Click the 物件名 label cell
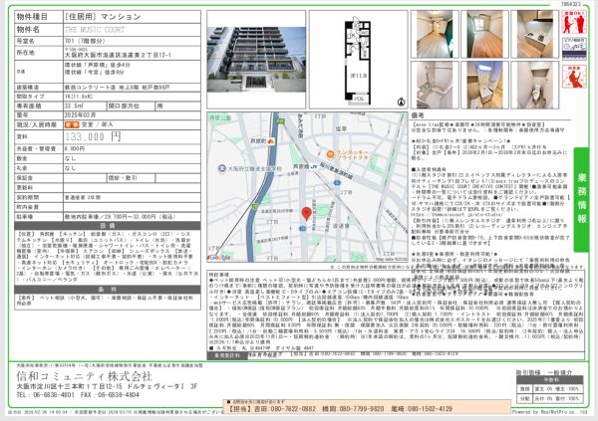 39,29
